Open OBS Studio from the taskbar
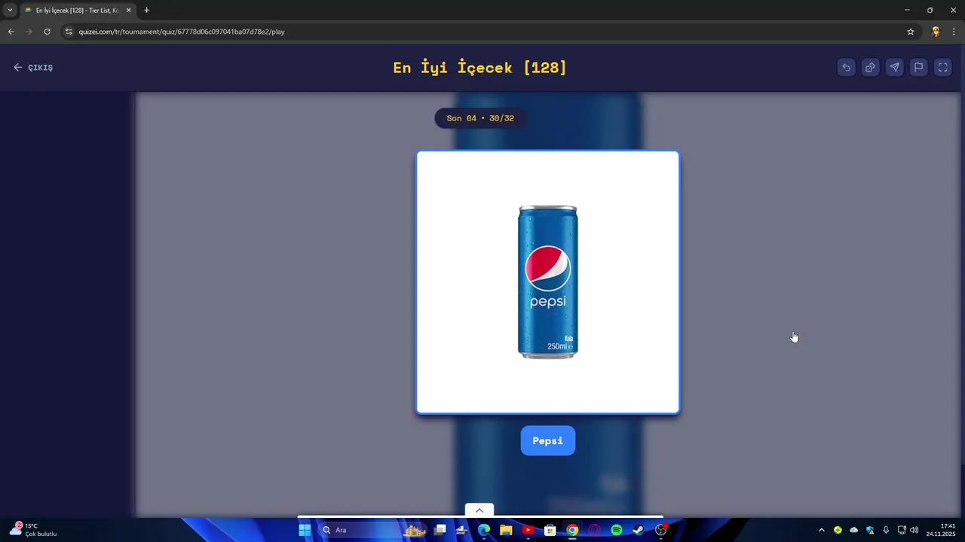The image size is (965, 542). point(661,530)
